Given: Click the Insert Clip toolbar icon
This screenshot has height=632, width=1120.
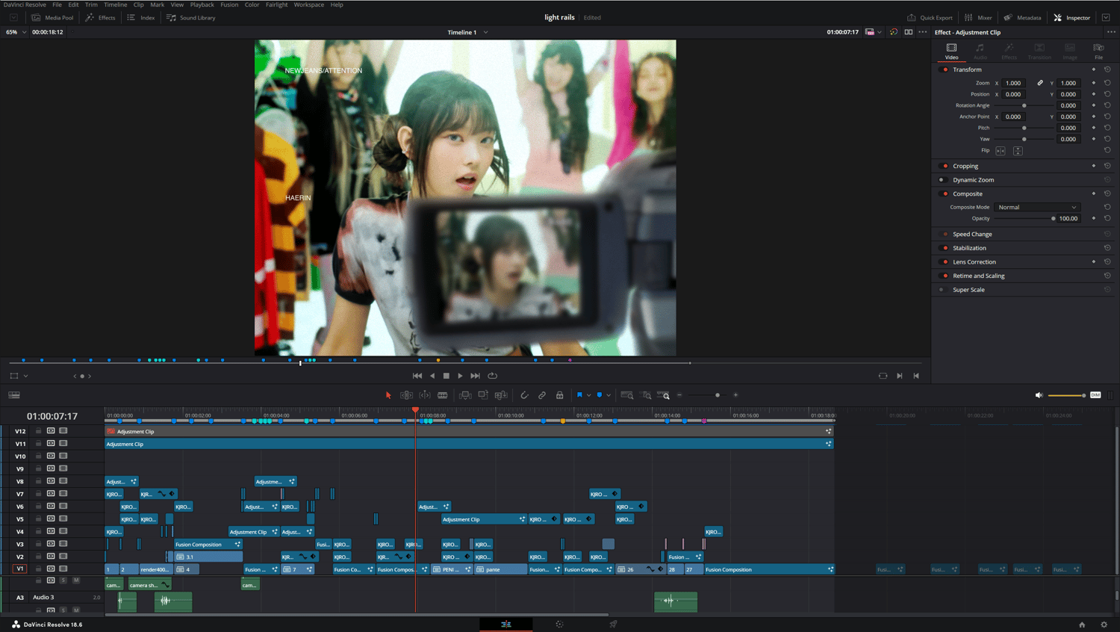Looking at the screenshot, I should 465,395.
